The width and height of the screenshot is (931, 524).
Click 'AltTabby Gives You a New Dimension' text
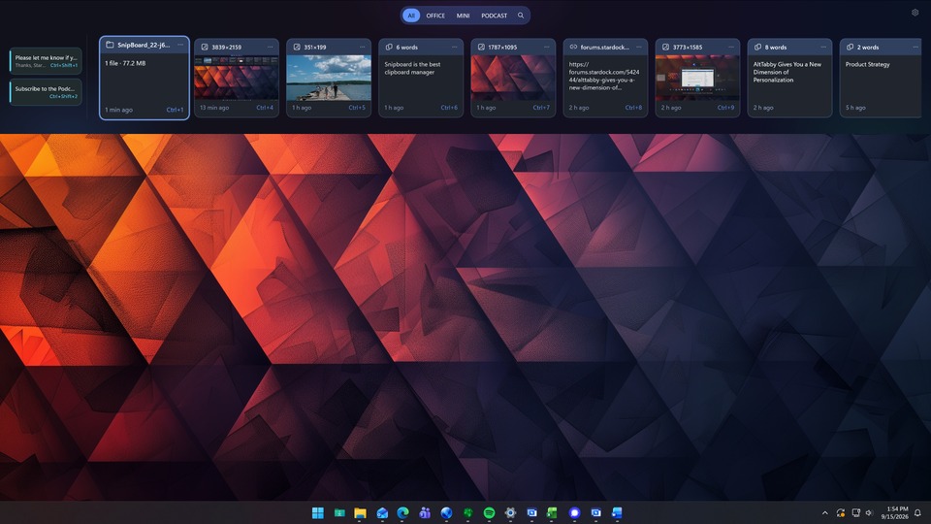point(787,72)
